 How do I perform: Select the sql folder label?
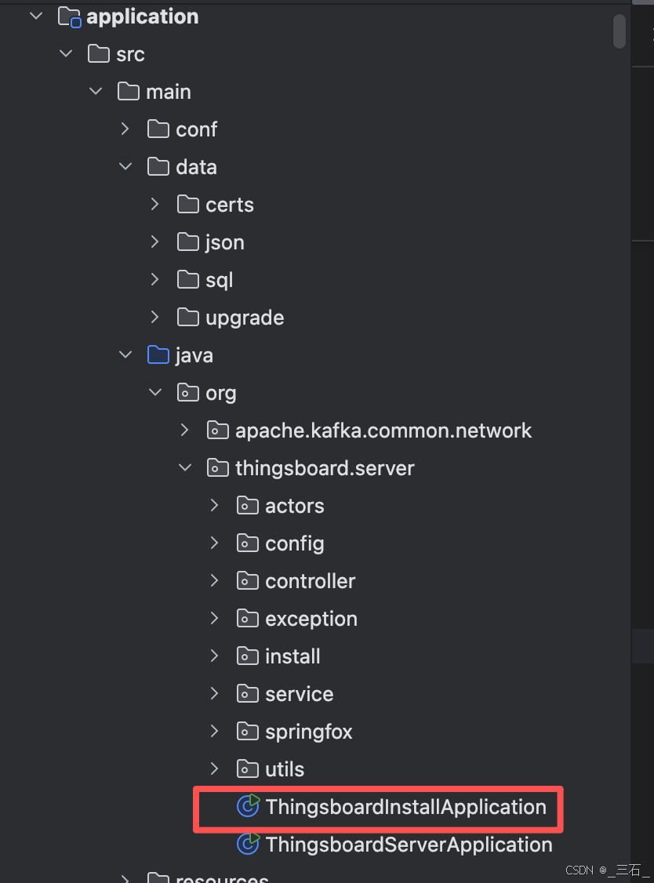point(219,281)
